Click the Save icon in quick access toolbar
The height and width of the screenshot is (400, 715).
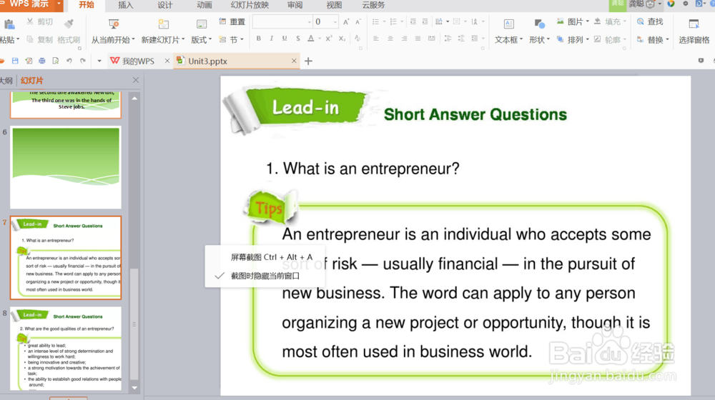point(15,61)
